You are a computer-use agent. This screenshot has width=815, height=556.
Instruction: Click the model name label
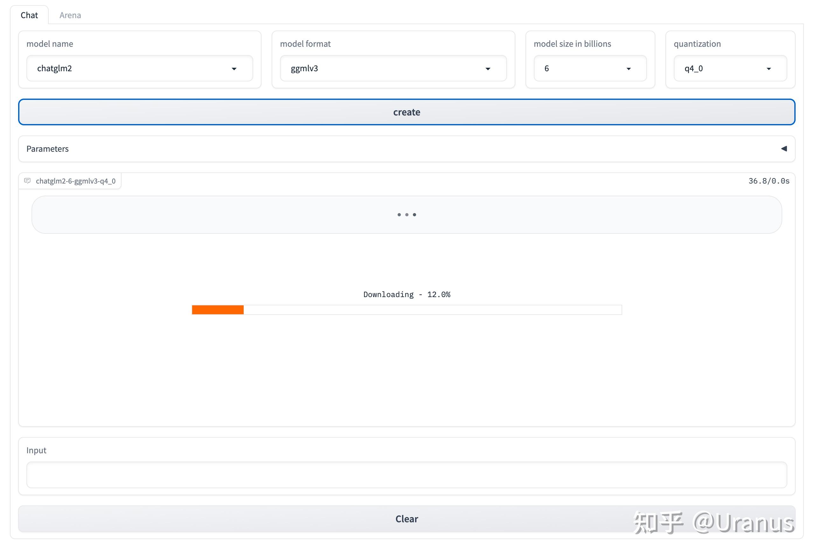pyautogui.click(x=50, y=44)
